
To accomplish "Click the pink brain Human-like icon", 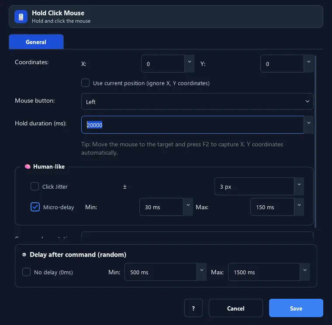I will [28, 166].
